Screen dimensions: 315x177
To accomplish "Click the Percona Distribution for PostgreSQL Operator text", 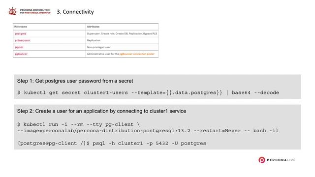I will point(35,11).
